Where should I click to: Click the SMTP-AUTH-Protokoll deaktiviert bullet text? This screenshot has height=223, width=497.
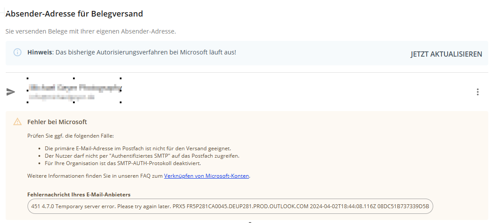(x=122, y=163)
